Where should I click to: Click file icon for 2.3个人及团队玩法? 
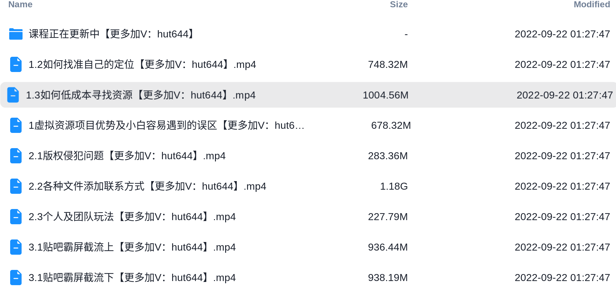[16, 217]
